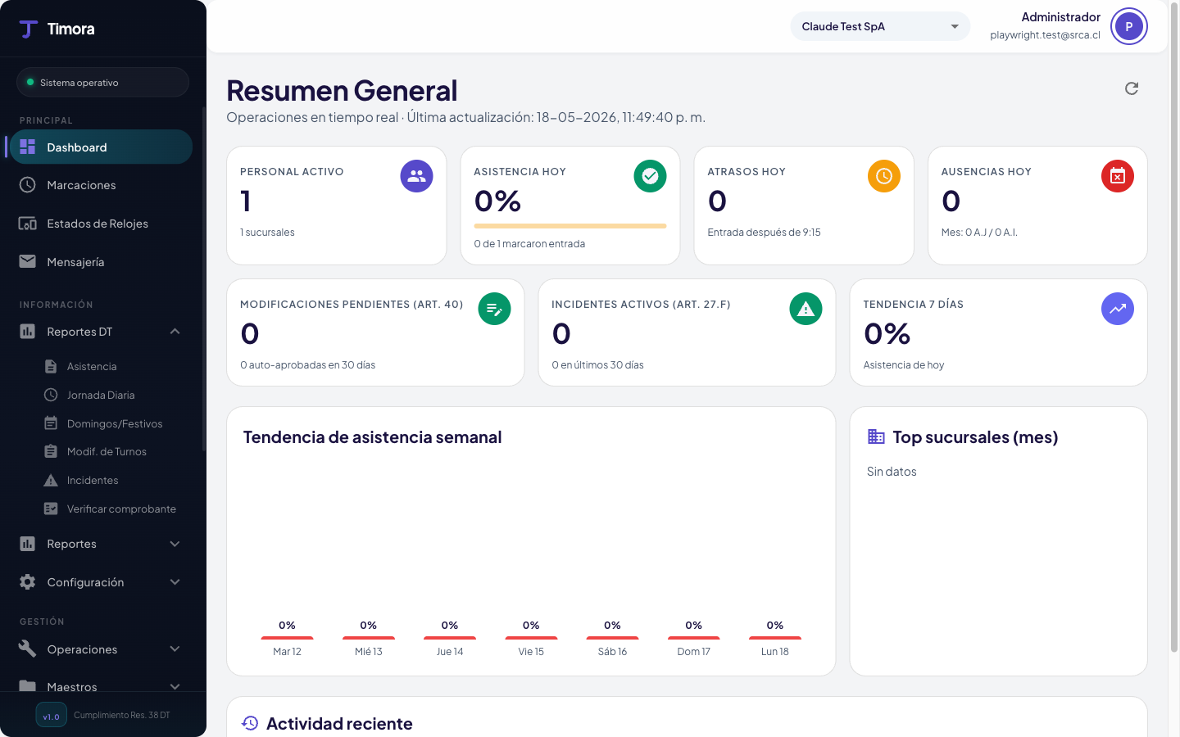
Task: Click the v1.0 version badge
Action: [51, 716]
